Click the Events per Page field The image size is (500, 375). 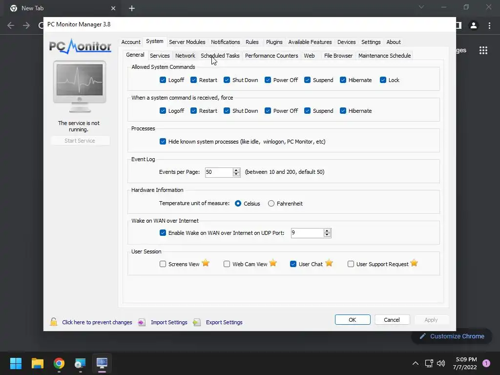pos(219,172)
